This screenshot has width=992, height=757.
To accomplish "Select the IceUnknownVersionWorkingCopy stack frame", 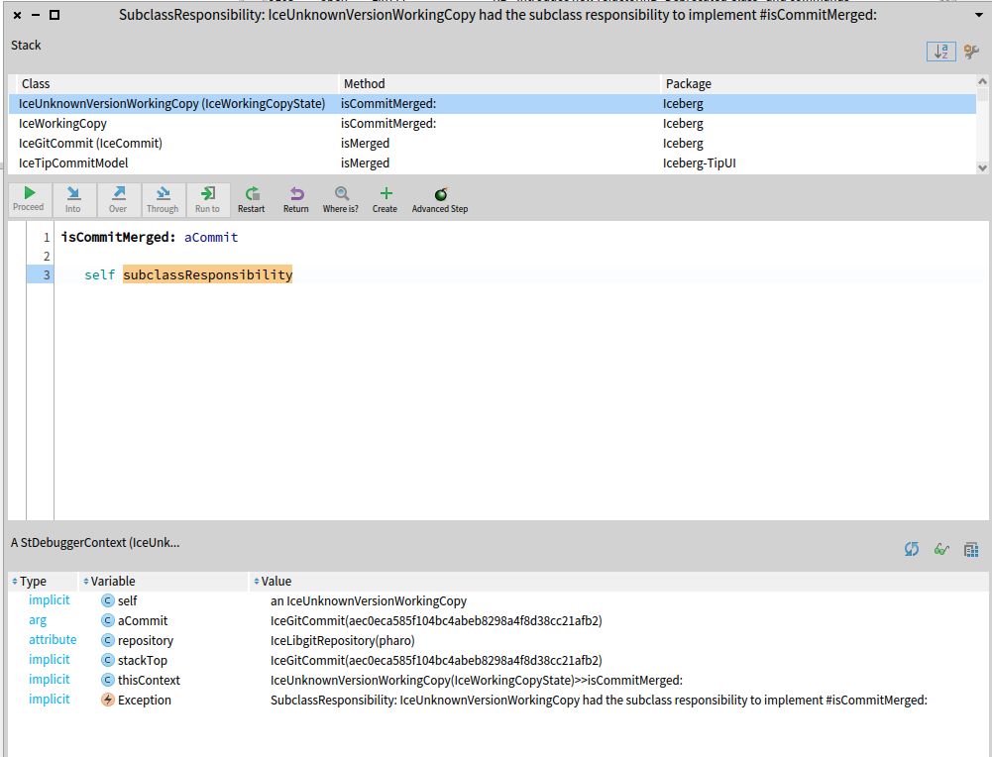I will (x=493, y=104).
